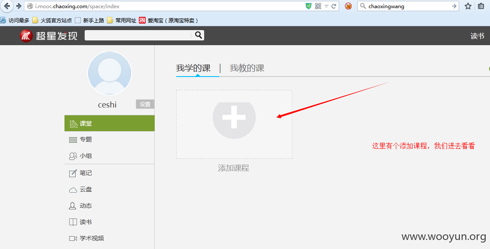This screenshot has height=249, width=490.
Task: Open 笔记 in the sidebar
Action: (109, 173)
